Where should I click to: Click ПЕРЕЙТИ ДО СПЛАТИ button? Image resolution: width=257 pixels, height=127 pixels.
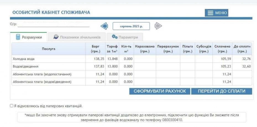click(222, 91)
